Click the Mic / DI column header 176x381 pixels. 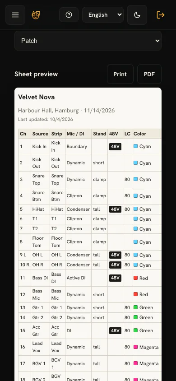click(78, 134)
